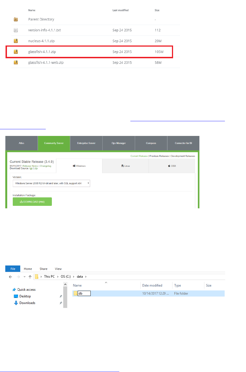Viewport: 246px width, 372px height.
Task: Sort listing by Last modified header
Action: [x=120, y=10]
